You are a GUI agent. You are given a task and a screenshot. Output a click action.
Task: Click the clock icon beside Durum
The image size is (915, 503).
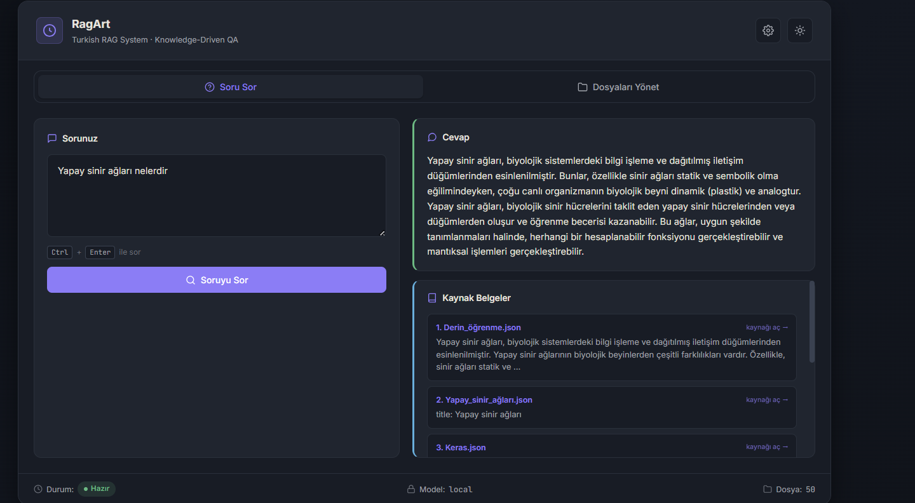[x=38, y=490]
